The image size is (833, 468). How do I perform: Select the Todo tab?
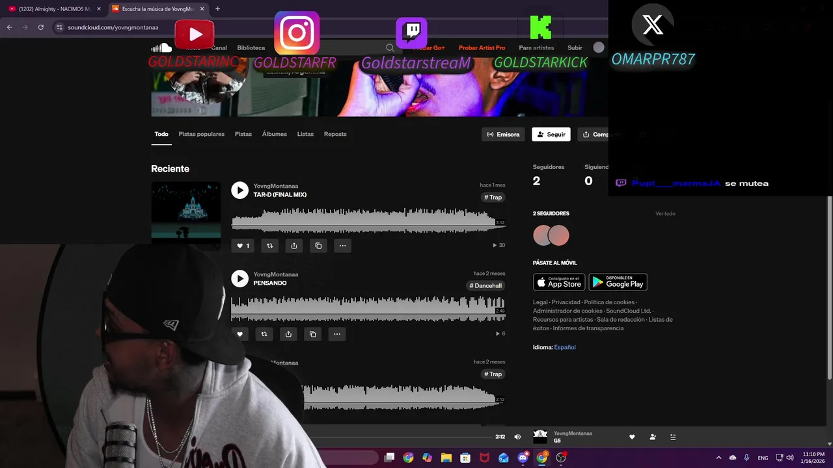161,134
